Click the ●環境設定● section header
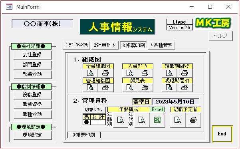 pyautogui.click(x=31, y=127)
